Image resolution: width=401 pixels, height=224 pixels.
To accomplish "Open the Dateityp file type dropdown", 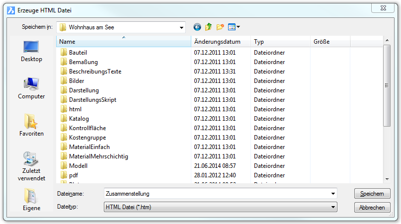I will click(332, 207).
